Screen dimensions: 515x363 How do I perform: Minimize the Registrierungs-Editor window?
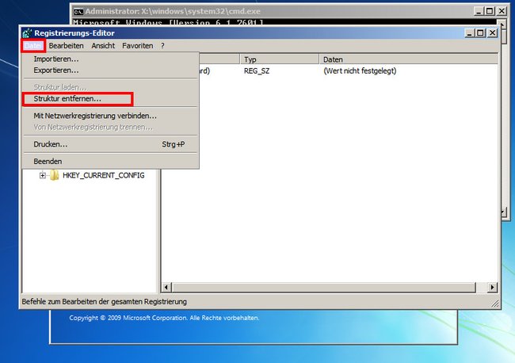coord(470,33)
